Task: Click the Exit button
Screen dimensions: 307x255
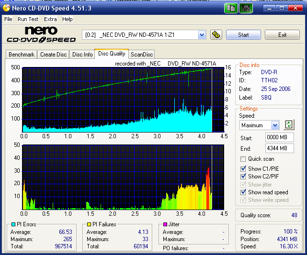Action: pos(282,35)
